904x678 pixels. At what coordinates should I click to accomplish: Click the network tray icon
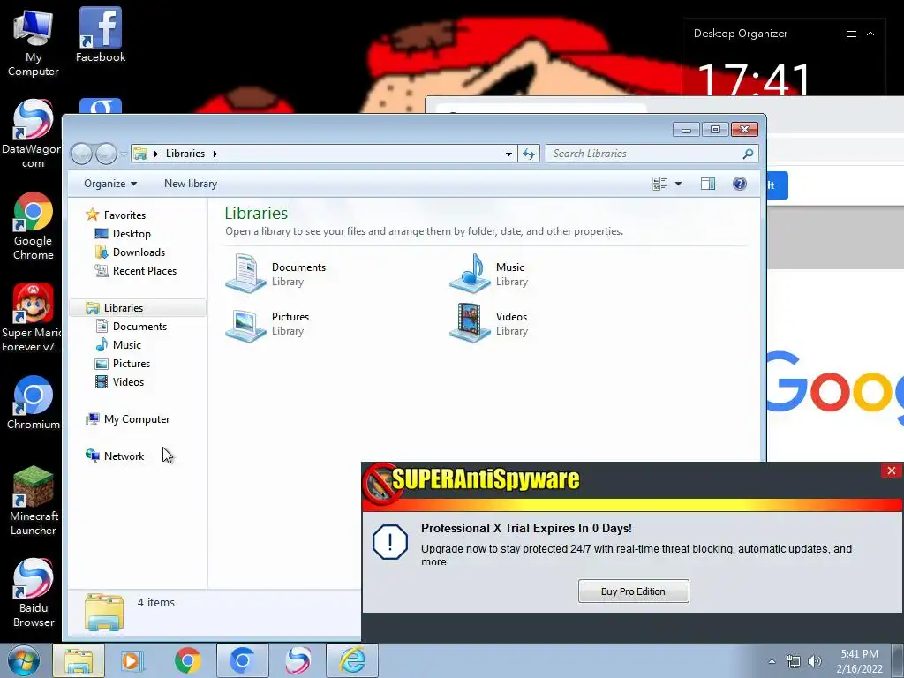click(x=794, y=661)
